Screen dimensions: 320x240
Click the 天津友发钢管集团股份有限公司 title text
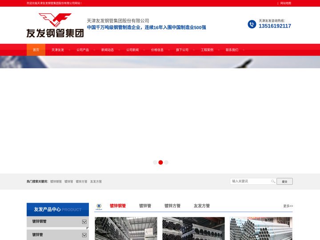[x=118, y=21]
